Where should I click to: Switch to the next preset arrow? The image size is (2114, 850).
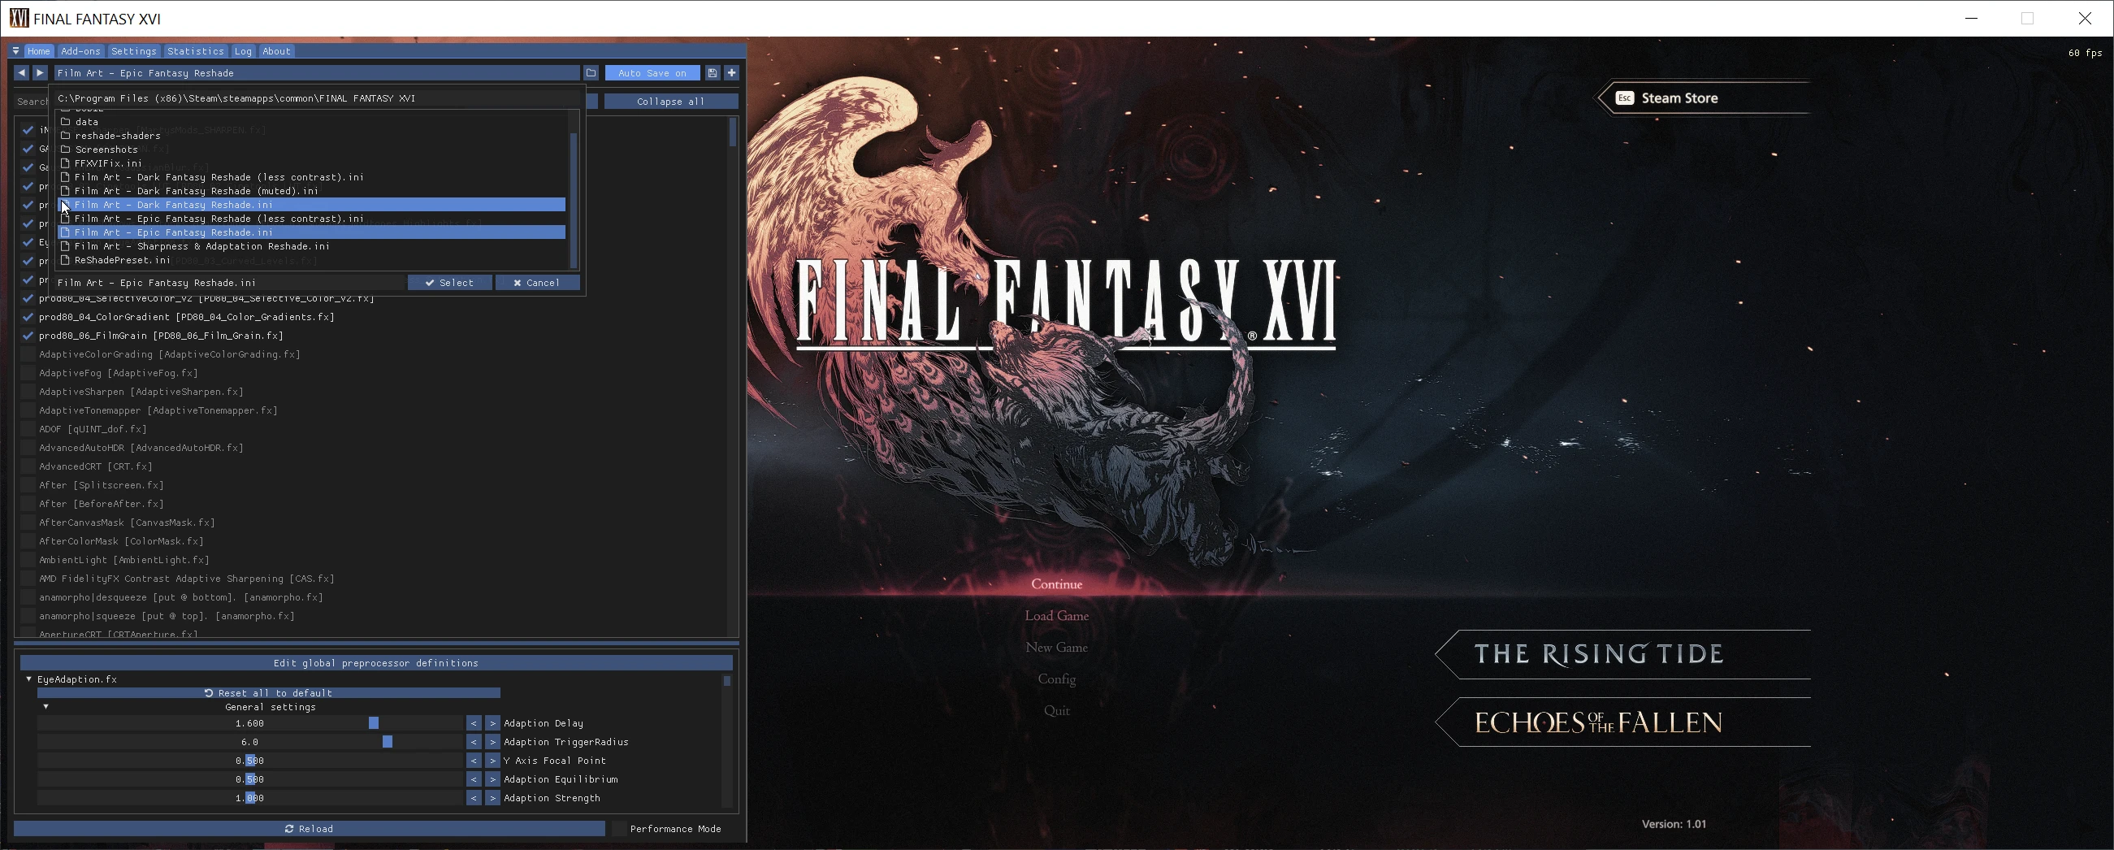click(39, 73)
